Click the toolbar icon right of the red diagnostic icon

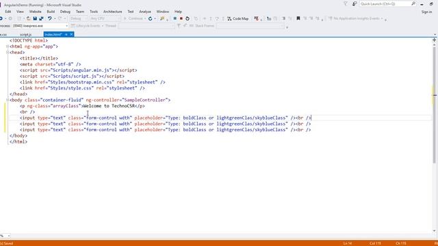pos(269,18)
